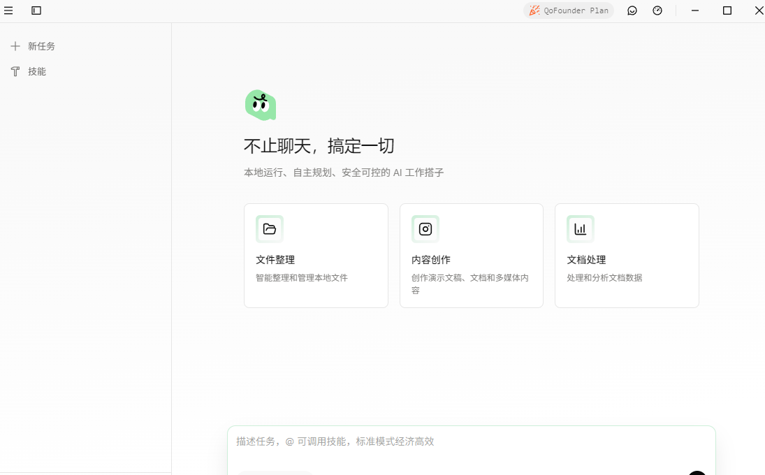Select the 文件整理 card title
The width and height of the screenshot is (765, 475).
coord(275,260)
